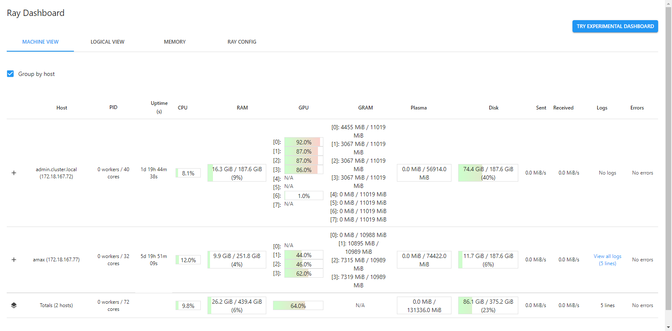Viewport: 672px width, 331px height.
Task: Select the Machine View tab
Action: click(x=40, y=42)
